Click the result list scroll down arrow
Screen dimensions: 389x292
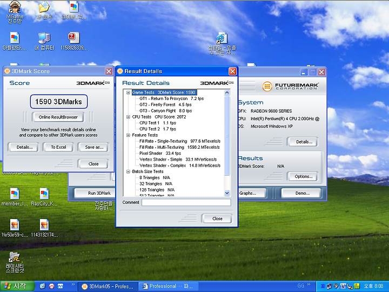click(x=227, y=193)
